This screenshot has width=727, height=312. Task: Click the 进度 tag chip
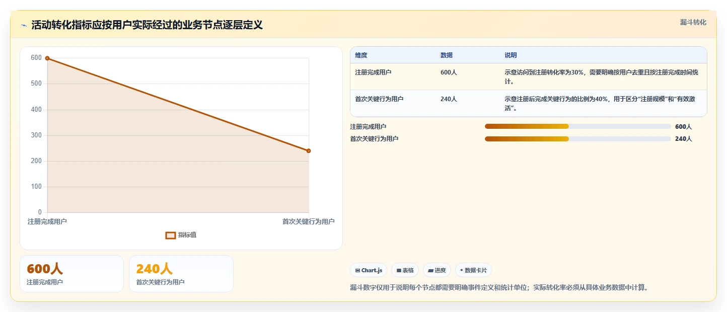pyautogui.click(x=437, y=270)
